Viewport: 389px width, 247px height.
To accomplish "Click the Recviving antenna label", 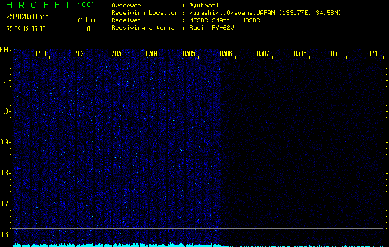I will (143, 28).
